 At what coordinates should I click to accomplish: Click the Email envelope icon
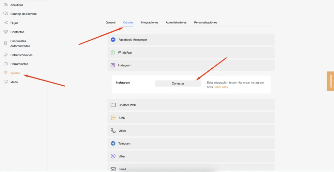[113, 169]
